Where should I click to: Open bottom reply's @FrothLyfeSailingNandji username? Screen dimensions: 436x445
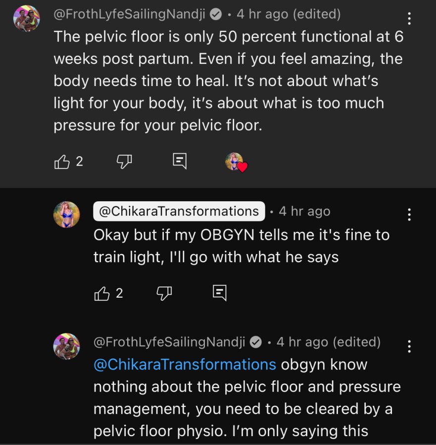169,342
